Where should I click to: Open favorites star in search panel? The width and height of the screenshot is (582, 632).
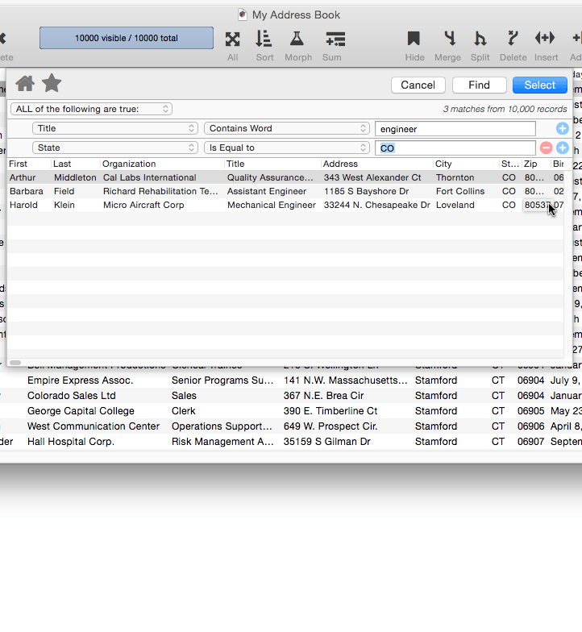(52, 83)
